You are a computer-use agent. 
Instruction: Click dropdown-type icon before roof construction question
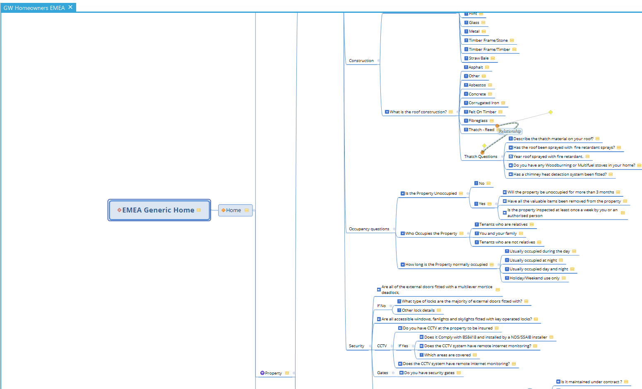[x=387, y=112]
